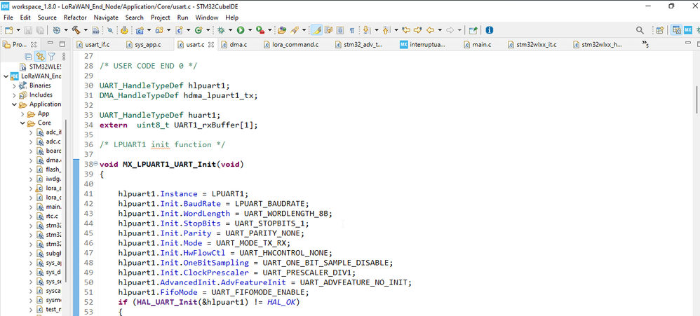Viewport: 700px width, 316px height.
Task: Click Last Edit Location icon
Action: [406, 30]
